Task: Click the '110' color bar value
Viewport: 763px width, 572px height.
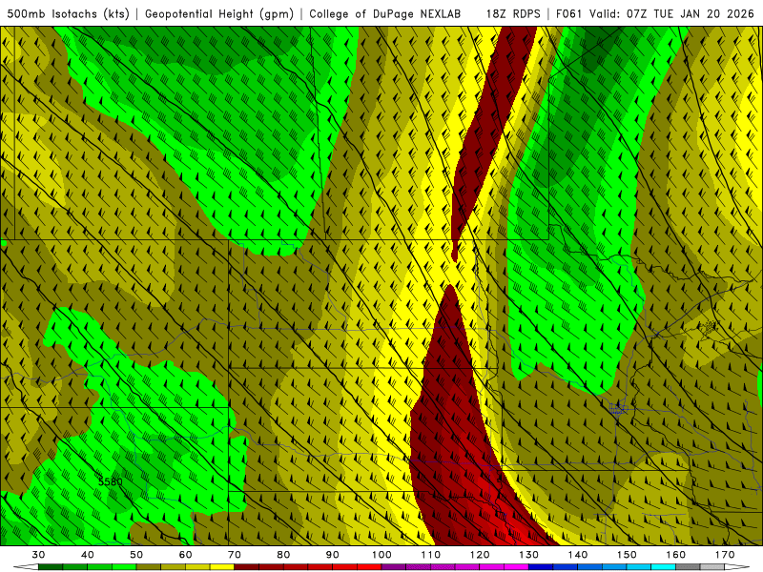Action: [x=431, y=555]
